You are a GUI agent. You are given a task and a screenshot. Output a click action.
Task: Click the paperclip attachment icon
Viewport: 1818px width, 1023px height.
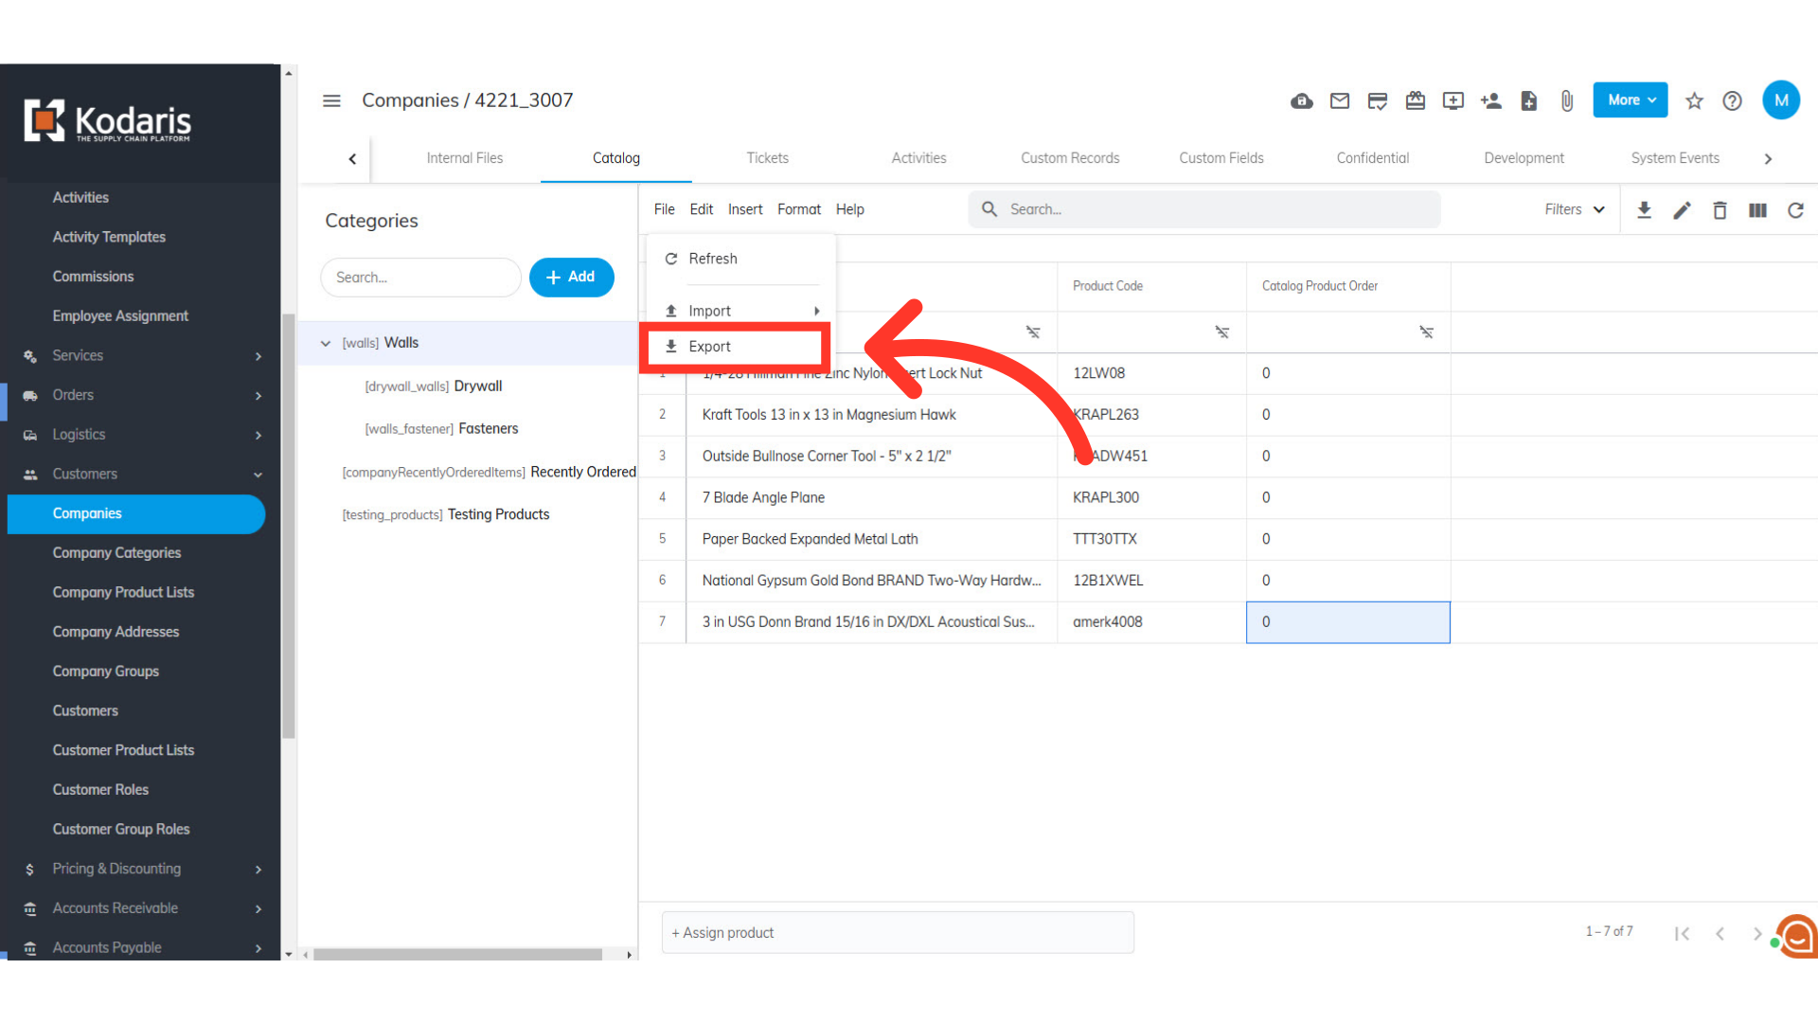coord(1567,100)
